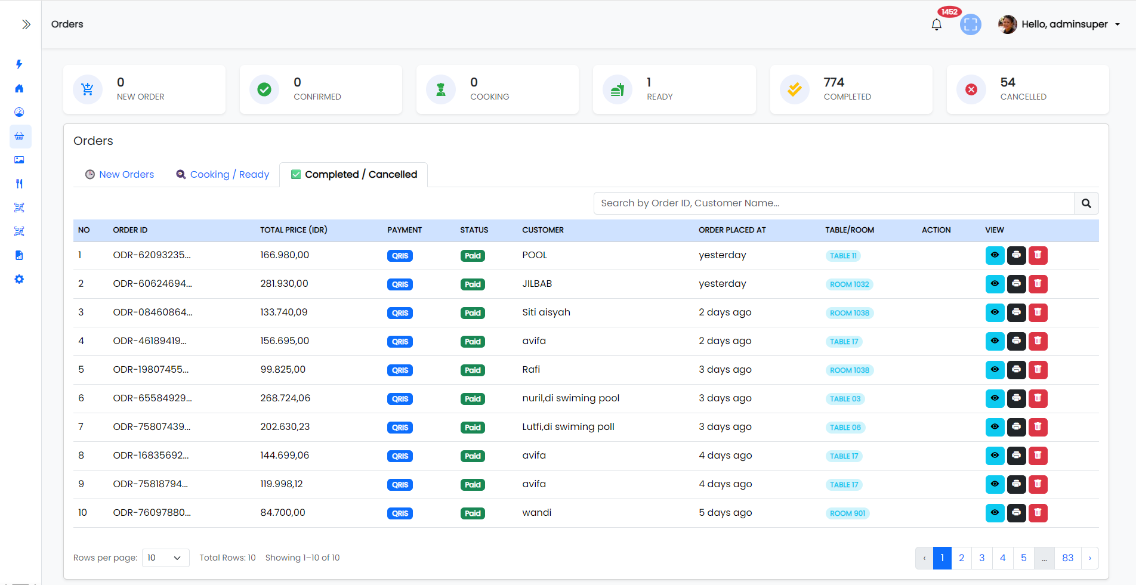Select the Completed / Cancelled tab
Viewport: 1136px width, 585px height.
pyautogui.click(x=354, y=174)
